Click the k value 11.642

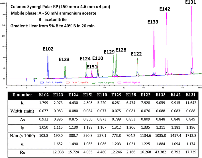(x=191, y=103)
